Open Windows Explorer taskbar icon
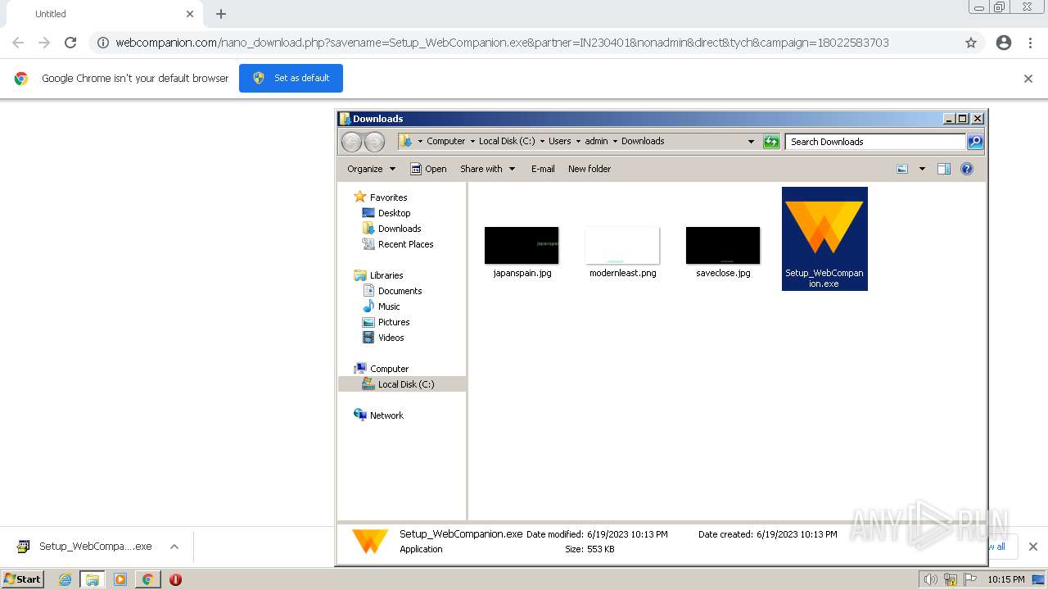This screenshot has width=1048, height=590. (93, 579)
